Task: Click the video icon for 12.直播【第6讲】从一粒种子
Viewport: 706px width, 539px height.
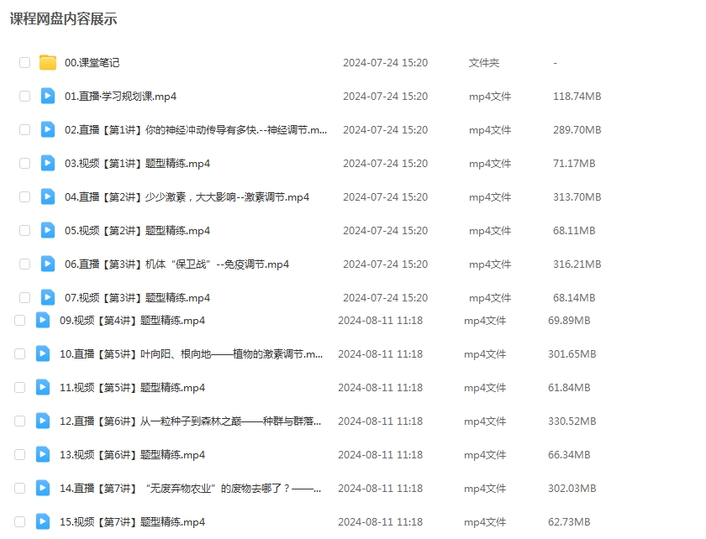Action: (43, 421)
